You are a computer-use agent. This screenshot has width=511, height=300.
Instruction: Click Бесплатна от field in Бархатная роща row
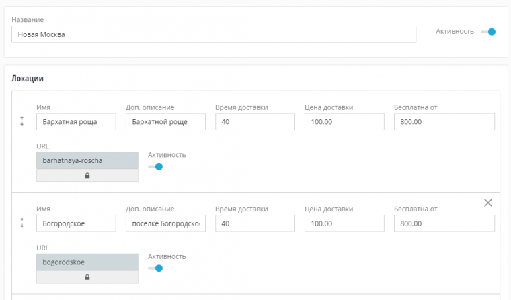tap(444, 121)
